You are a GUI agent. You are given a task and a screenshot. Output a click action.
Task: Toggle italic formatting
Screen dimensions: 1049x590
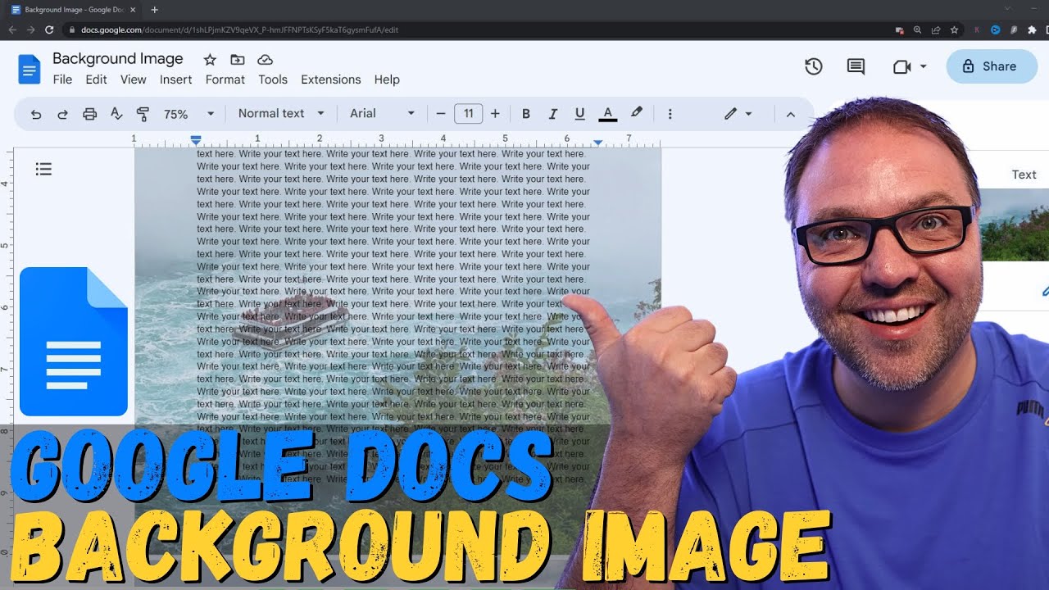click(553, 114)
